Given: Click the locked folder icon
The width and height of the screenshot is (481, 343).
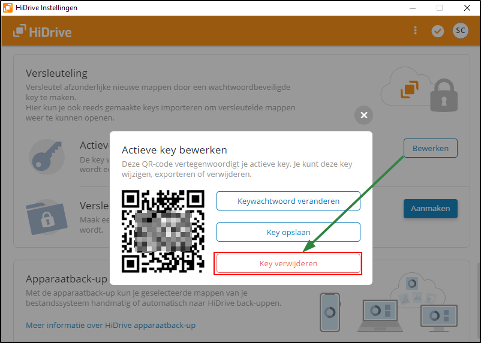Looking at the screenshot, I should click(x=47, y=218).
